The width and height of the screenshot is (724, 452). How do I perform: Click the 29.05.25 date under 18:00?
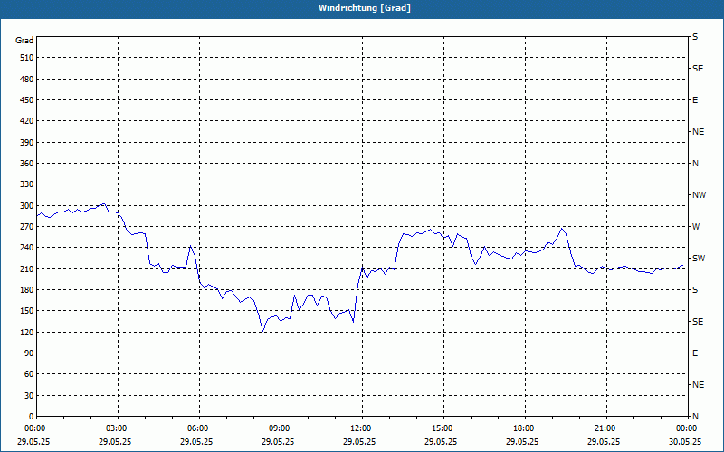522,441
